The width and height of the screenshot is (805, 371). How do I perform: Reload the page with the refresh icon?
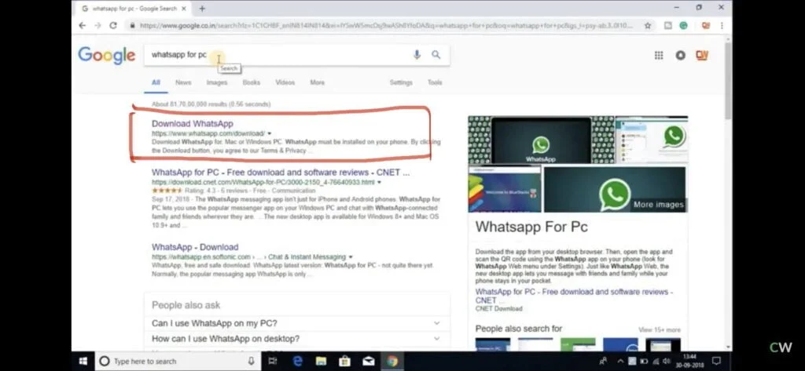coord(112,25)
